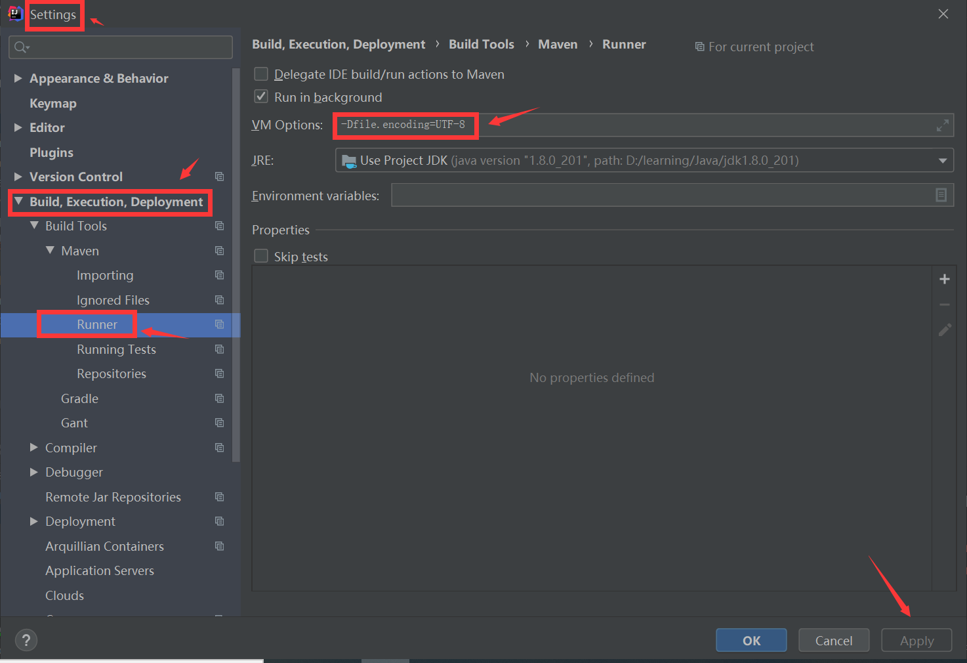967x663 pixels.
Task: Open Clouds settings
Action: pos(64,595)
